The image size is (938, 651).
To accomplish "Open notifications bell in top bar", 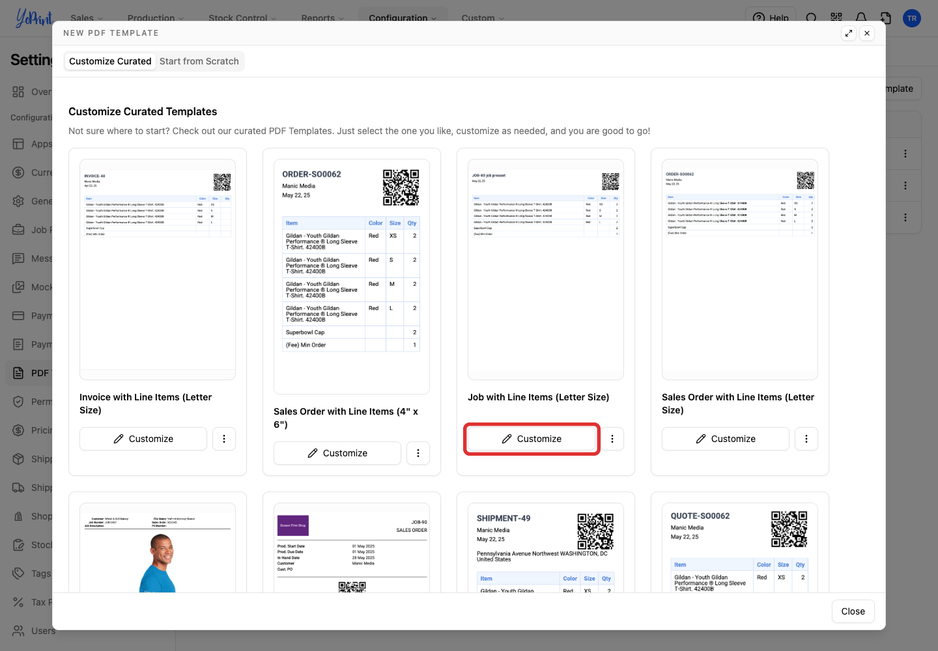I will point(861,18).
